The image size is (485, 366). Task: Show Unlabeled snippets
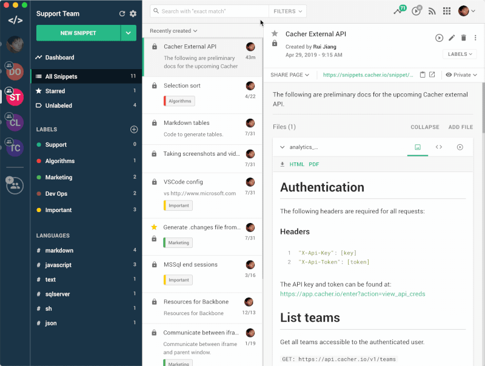(86, 105)
